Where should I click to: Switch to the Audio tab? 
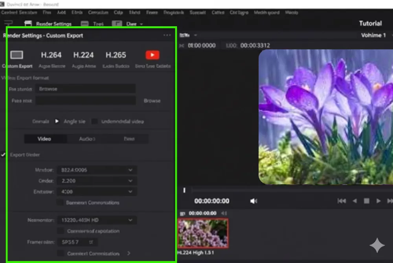(x=87, y=139)
